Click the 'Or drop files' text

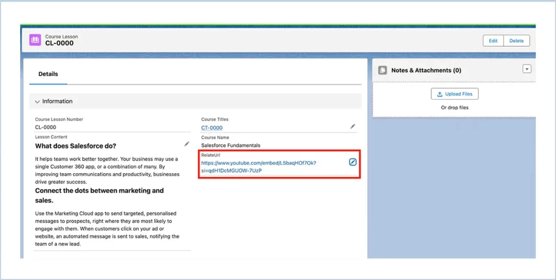pos(454,107)
